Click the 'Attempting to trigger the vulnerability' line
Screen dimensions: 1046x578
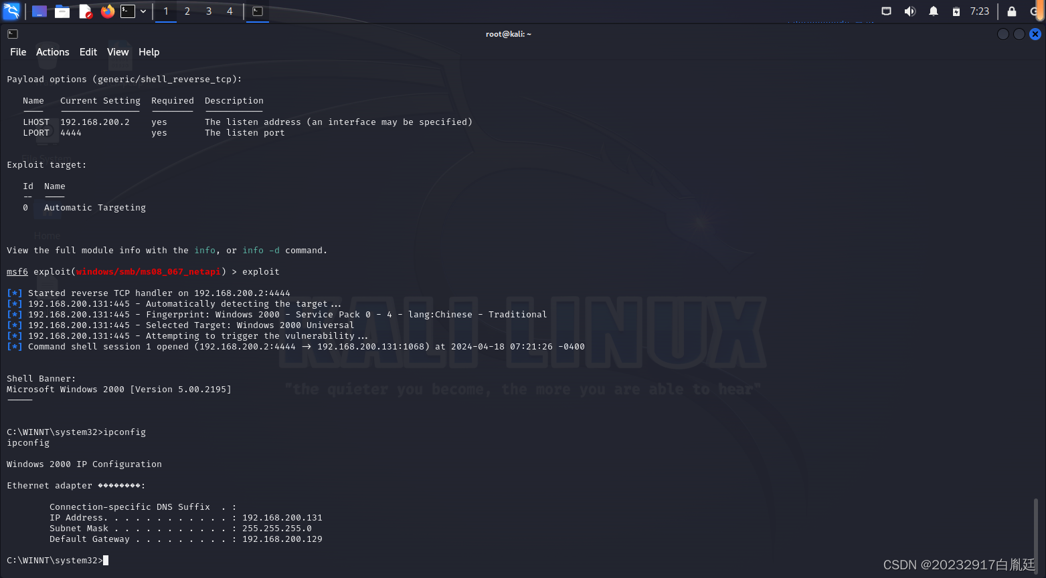187,336
